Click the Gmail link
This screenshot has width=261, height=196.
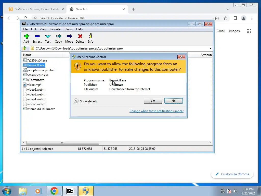tap(221, 31)
